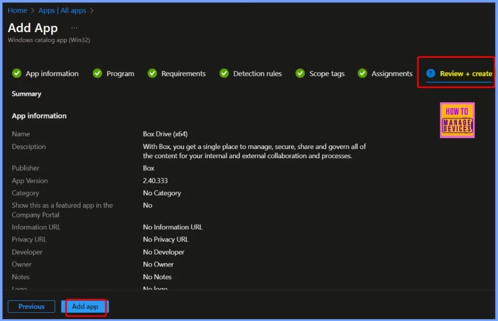Viewport: 498px width, 321px height.
Task: Click the Description label
Action: click(x=29, y=147)
